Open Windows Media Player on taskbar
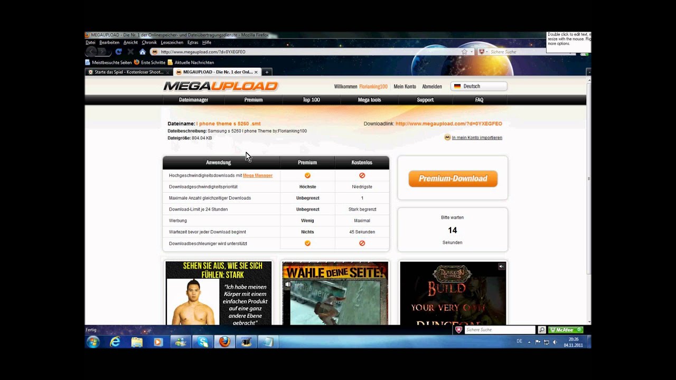 click(158, 342)
